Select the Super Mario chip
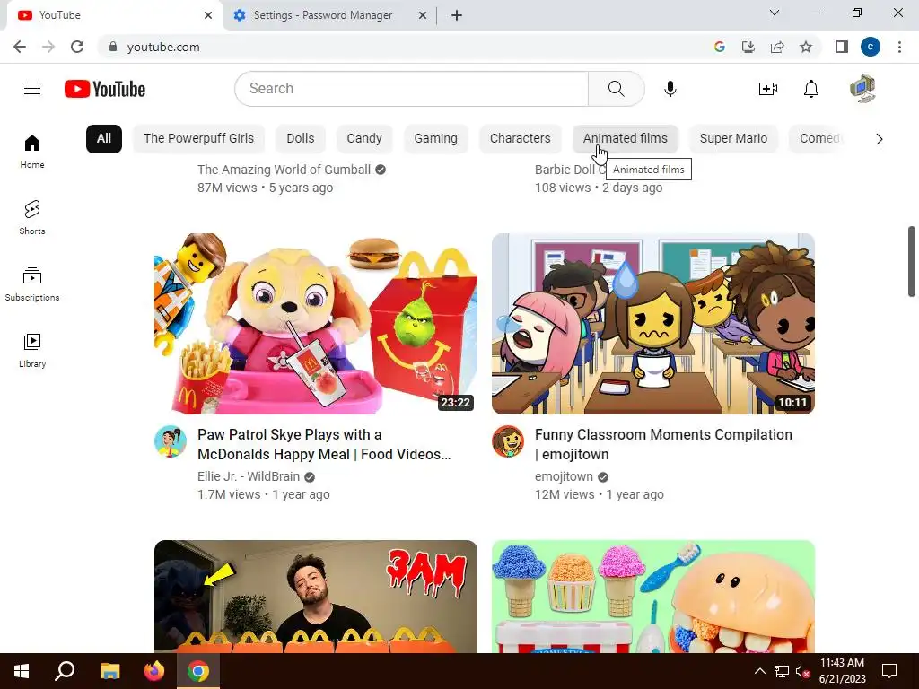919x689 pixels. point(733,139)
